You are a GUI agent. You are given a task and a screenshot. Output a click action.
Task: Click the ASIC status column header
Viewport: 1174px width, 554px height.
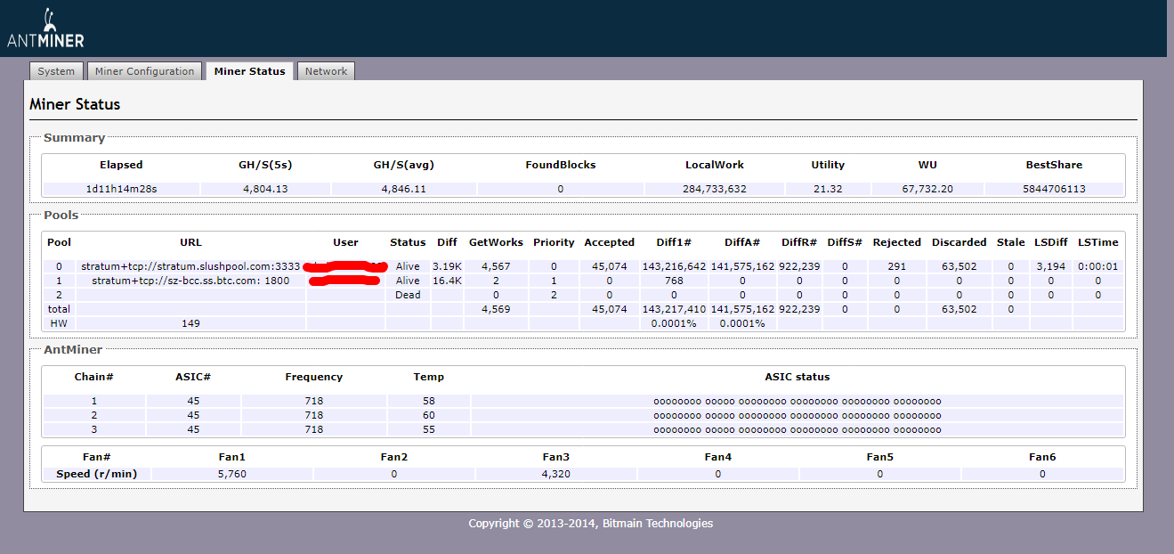(x=798, y=377)
